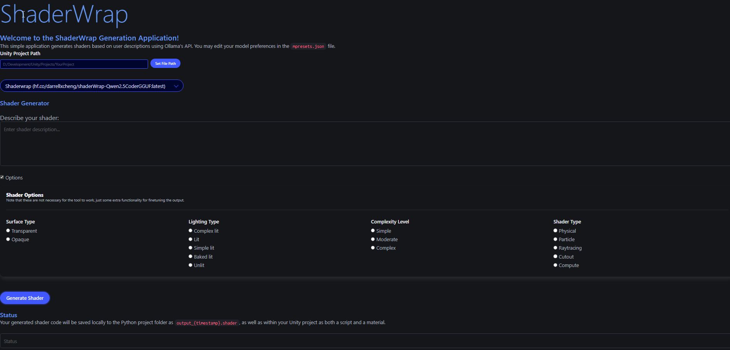The image size is (730, 350).
Task: Choose Baked lit lighting
Action: (x=190, y=256)
